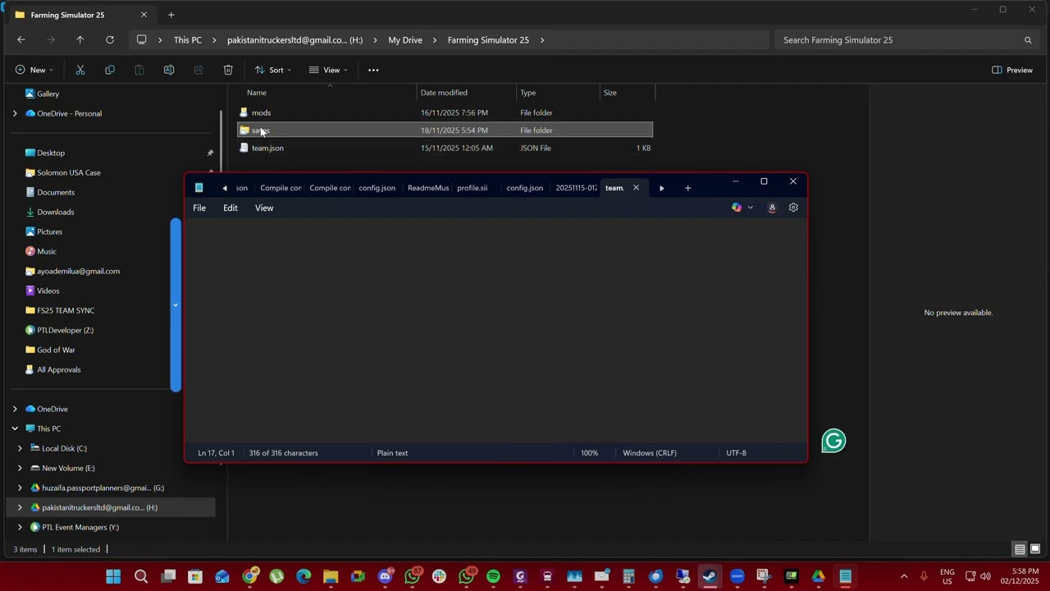Click the Cut scissors icon in Explorer toolbar

pos(80,70)
